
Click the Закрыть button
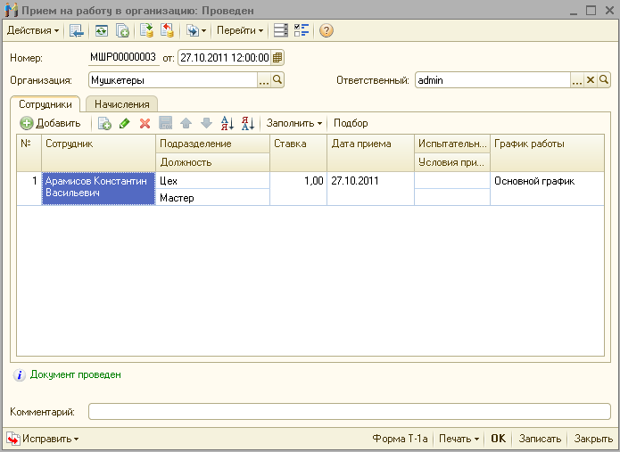593,439
